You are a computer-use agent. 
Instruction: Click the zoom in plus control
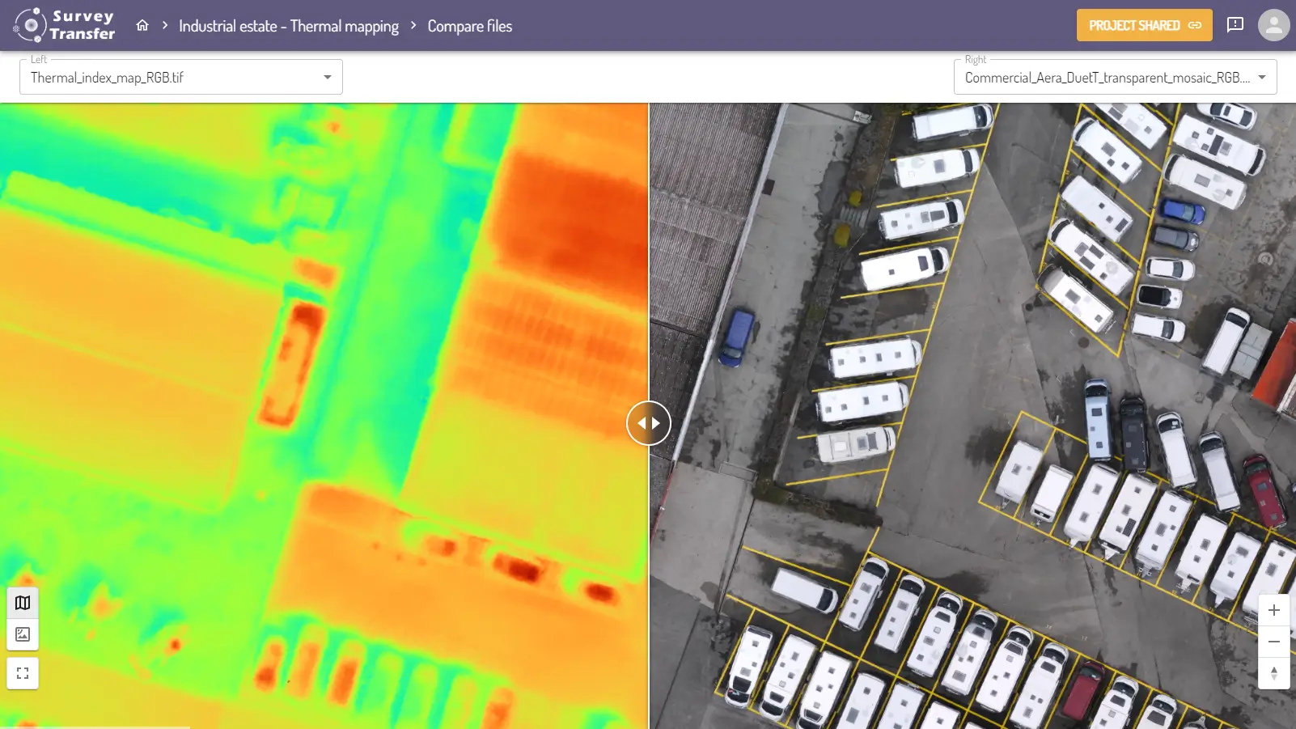click(1276, 610)
